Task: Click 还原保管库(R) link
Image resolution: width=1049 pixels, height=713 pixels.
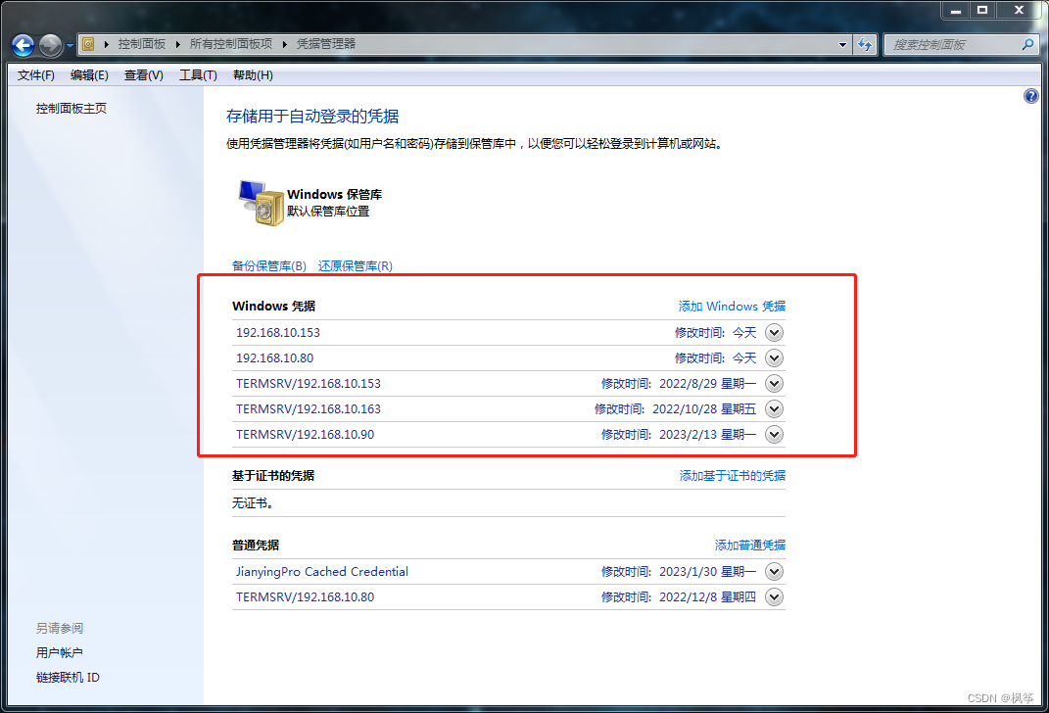Action: (x=356, y=266)
